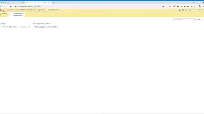The width and height of the screenshot is (204, 114).
Task: Click the Отчеты group heading
Action: click(3, 24)
